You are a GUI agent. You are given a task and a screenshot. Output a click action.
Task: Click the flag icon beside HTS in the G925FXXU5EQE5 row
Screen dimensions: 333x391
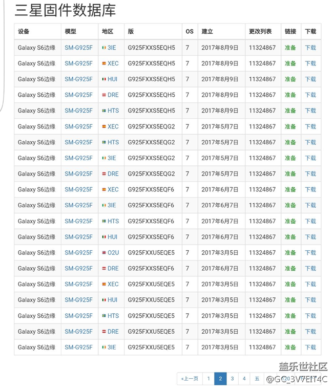pos(104,316)
